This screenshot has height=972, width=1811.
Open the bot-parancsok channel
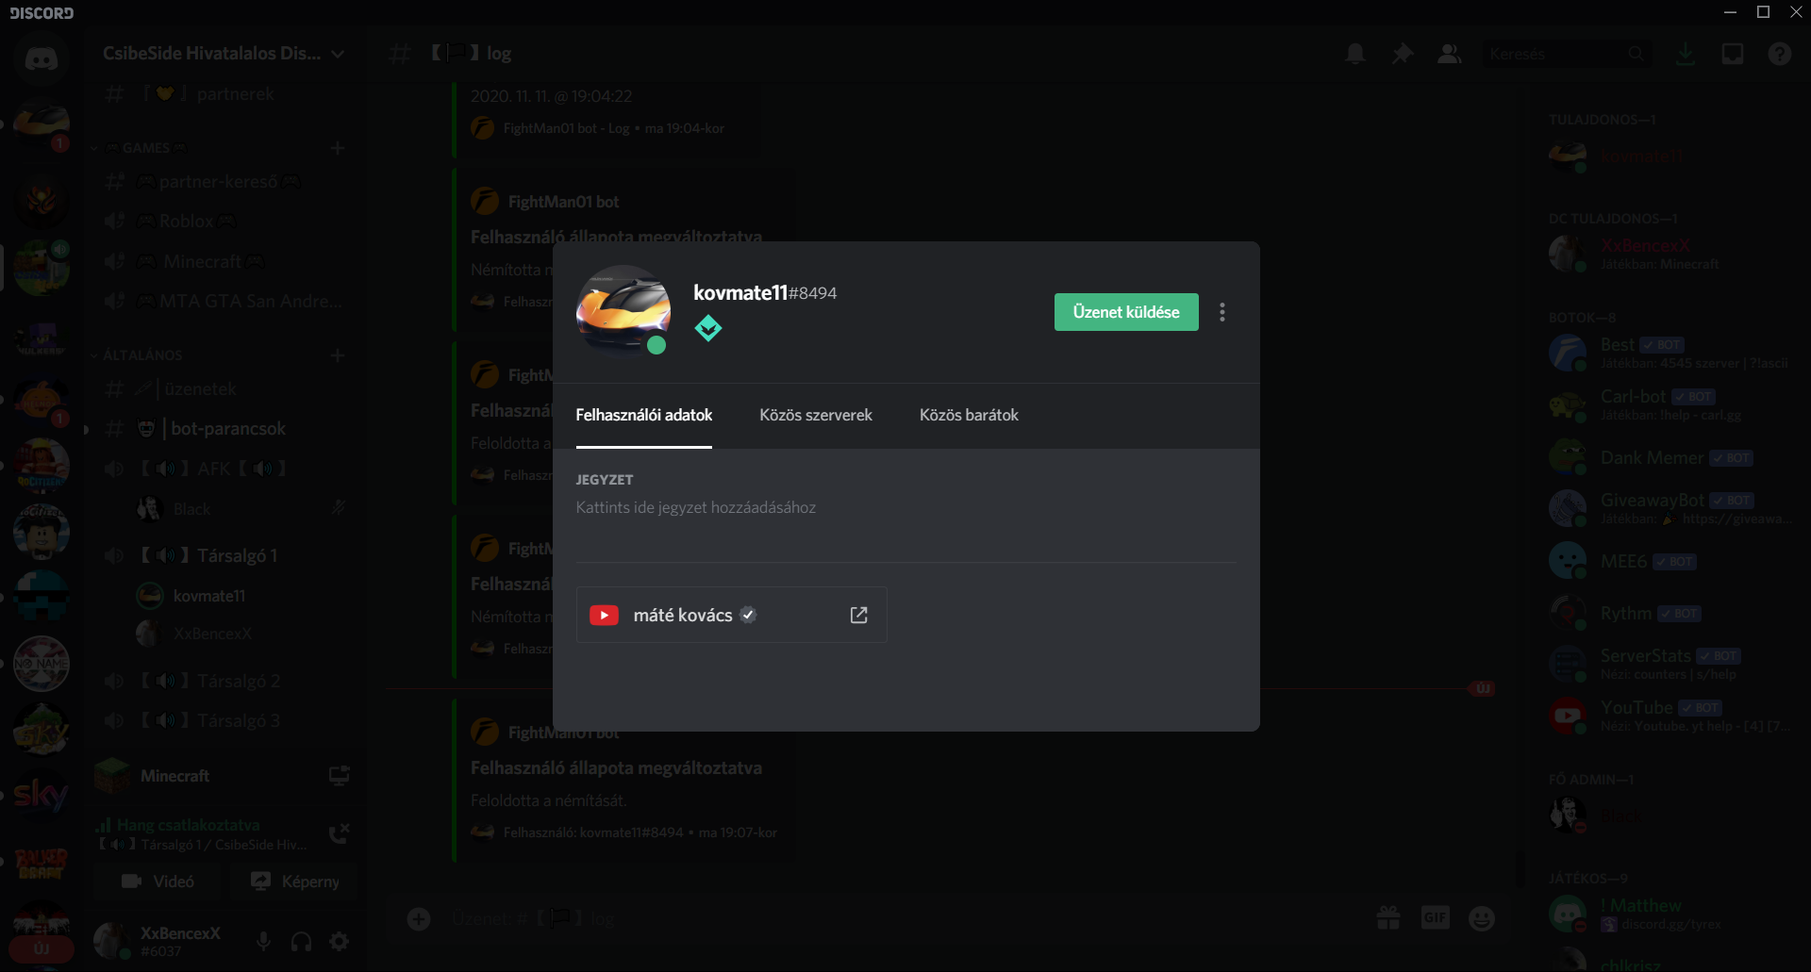pos(226,429)
